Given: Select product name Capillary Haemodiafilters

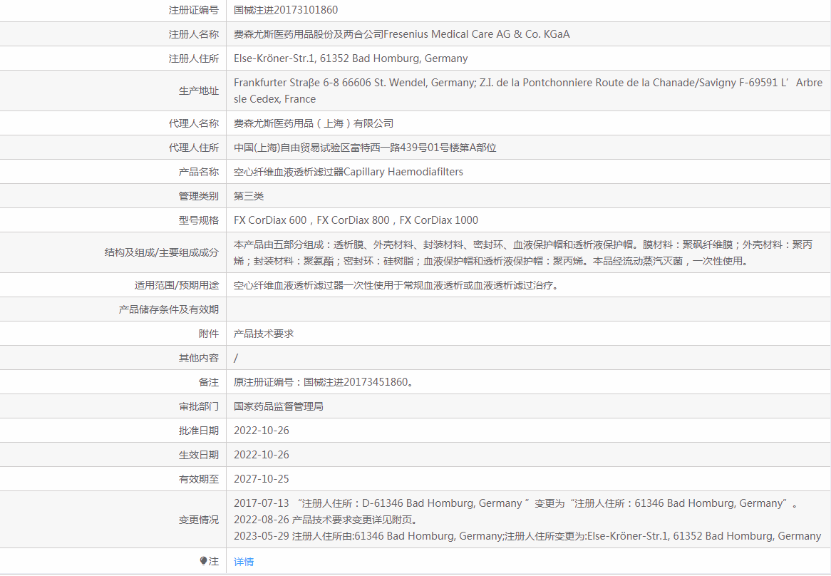Looking at the screenshot, I should (403, 173).
